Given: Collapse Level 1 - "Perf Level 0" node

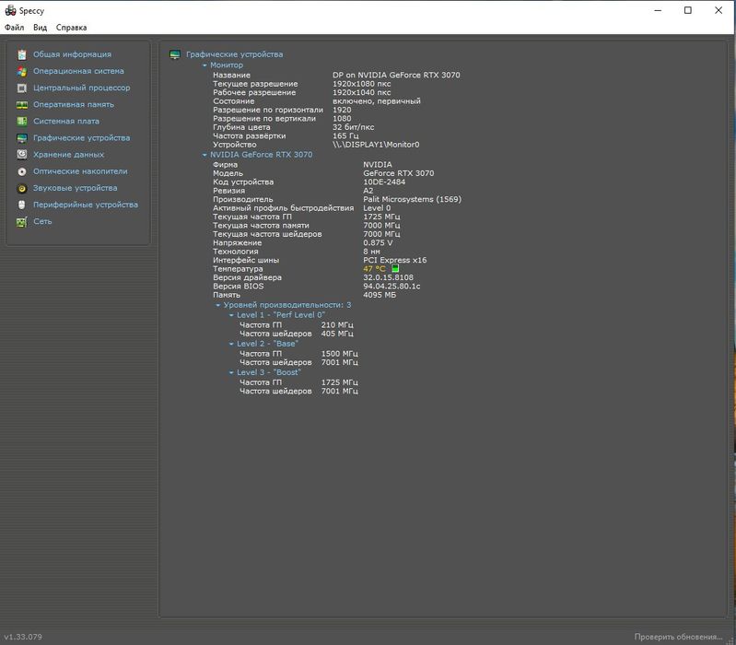Looking at the screenshot, I should [231, 315].
